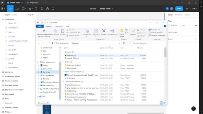Open the zoom percentage dropdown in Figma

(x=194, y=9)
